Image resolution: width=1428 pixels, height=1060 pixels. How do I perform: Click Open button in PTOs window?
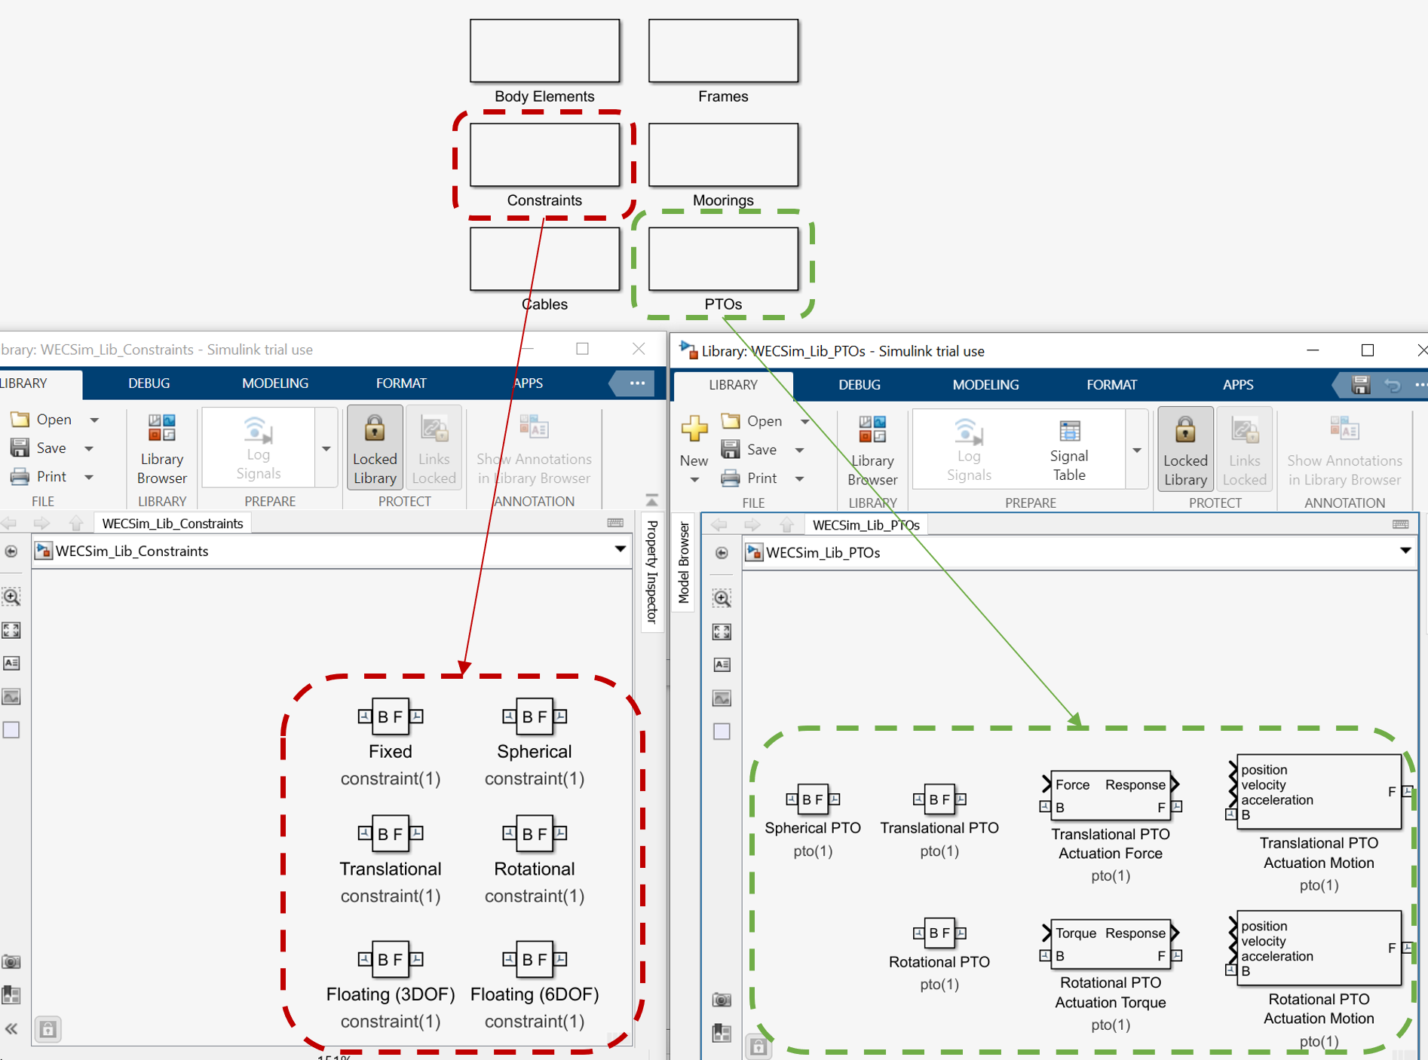pos(752,421)
